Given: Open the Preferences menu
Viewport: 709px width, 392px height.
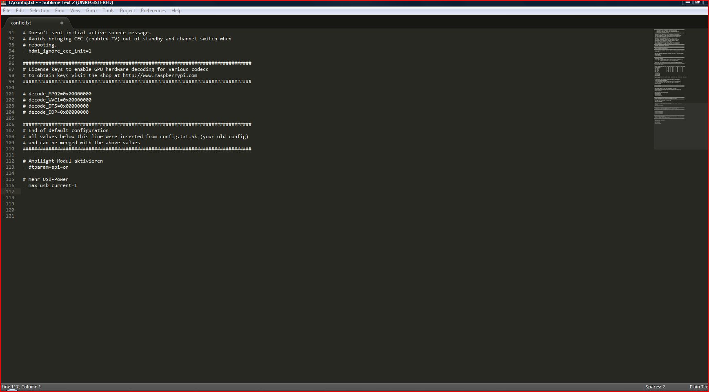Looking at the screenshot, I should click(x=153, y=11).
